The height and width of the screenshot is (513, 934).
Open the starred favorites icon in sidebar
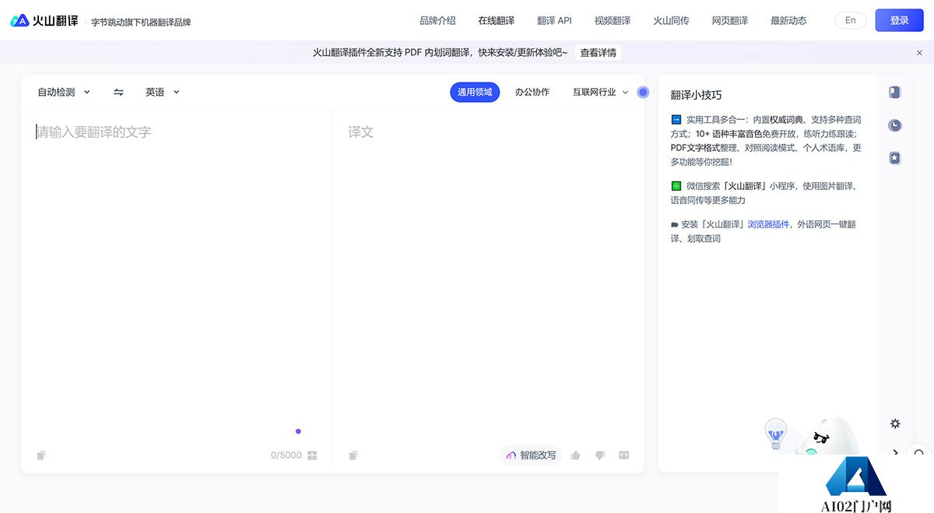click(895, 158)
